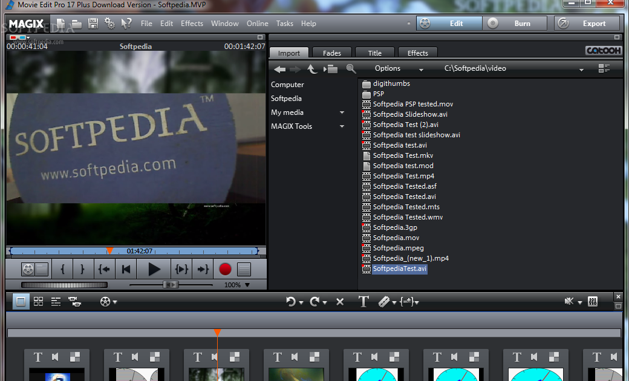Jump to the range start marker
This screenshot has height=381, width=629.
click(x=104, y=269)
